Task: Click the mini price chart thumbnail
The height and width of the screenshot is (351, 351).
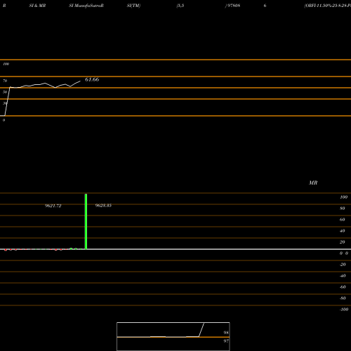Action: coord(173,336)
